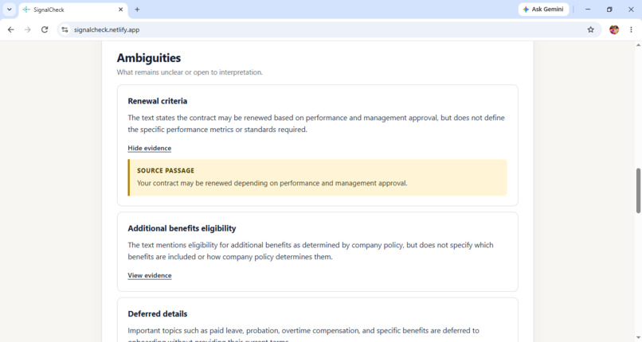Click the SOURCE PASSAGE label
The height and width of the screenshot is (342, 642).
coord(166,170)
